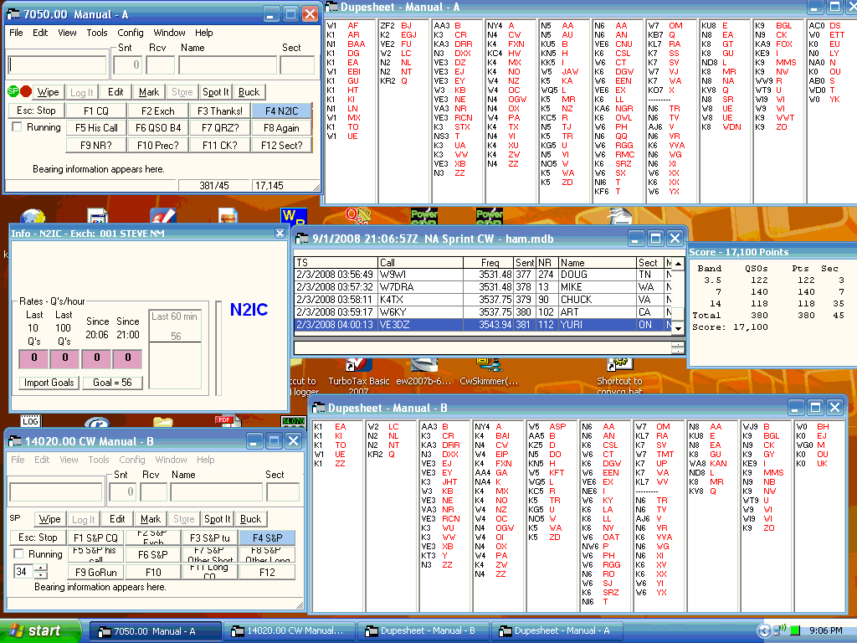
Task: Enable Running checkbox in 7050.00 window
Action: (x=18, y=127)
